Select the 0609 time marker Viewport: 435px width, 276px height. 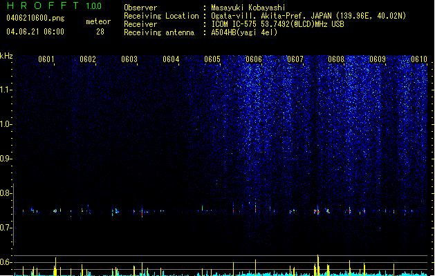point(378,59)
